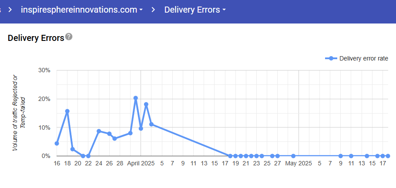The height and width of the screenshot is (188, 396).
Task: Pick the April 2 data point near 18%
Action: click(146, 104)
